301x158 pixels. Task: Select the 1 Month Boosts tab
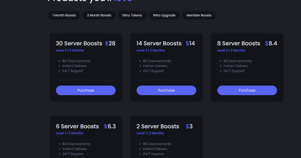(64, 15)
